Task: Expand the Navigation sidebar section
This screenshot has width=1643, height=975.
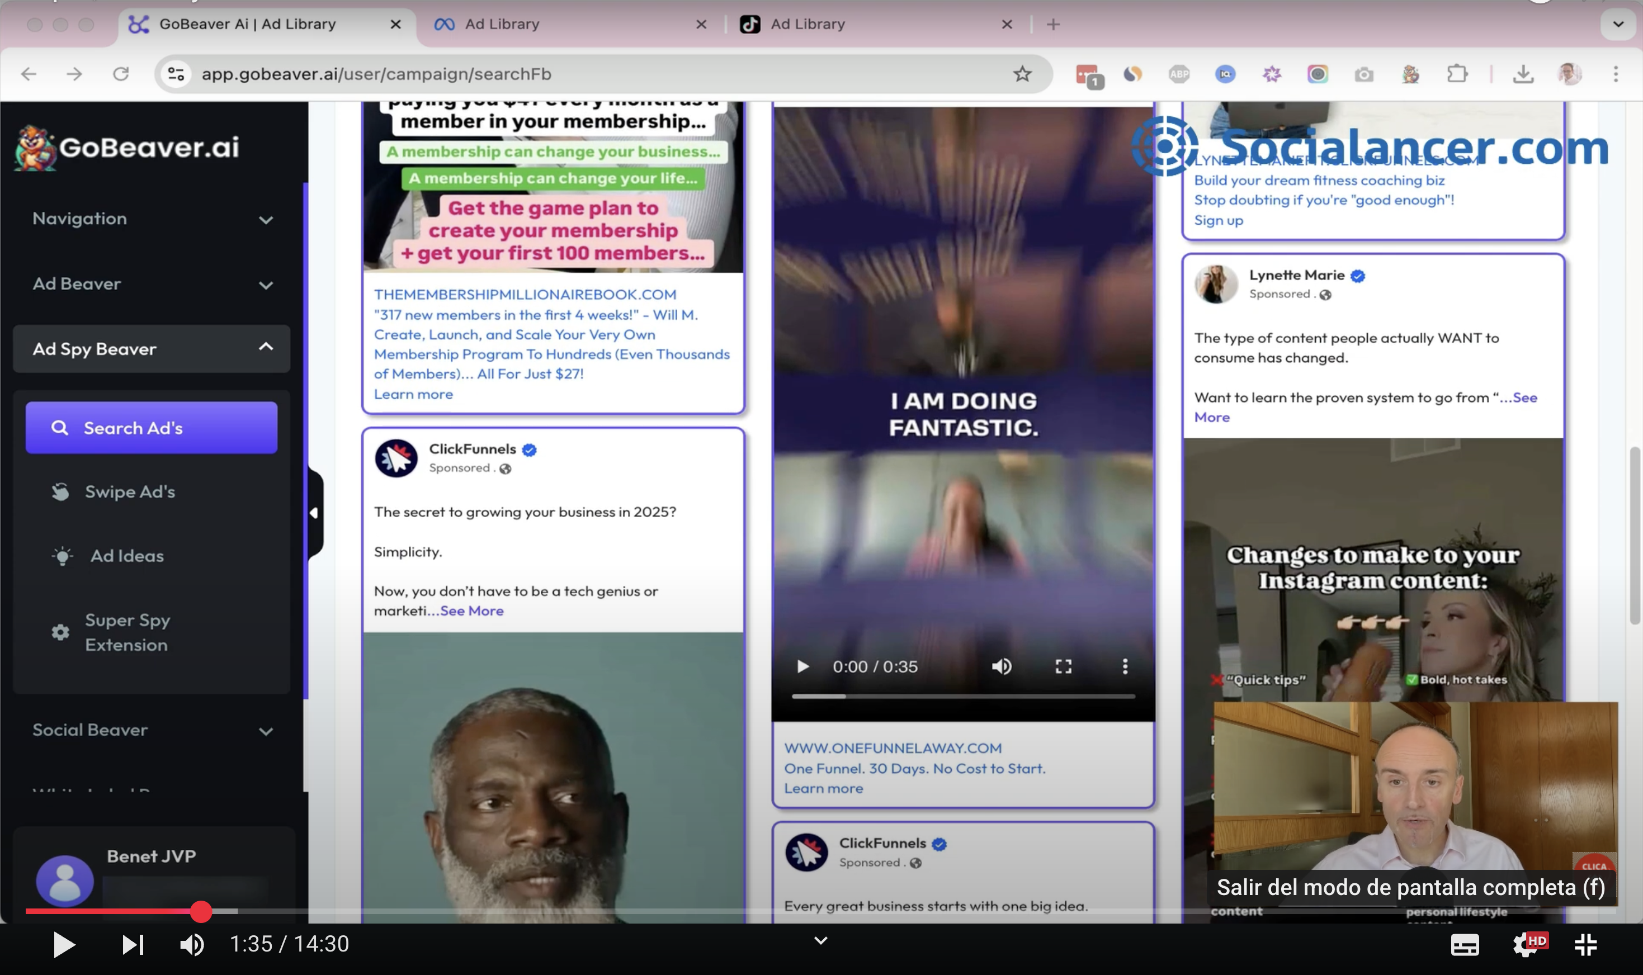Action: 153,219
